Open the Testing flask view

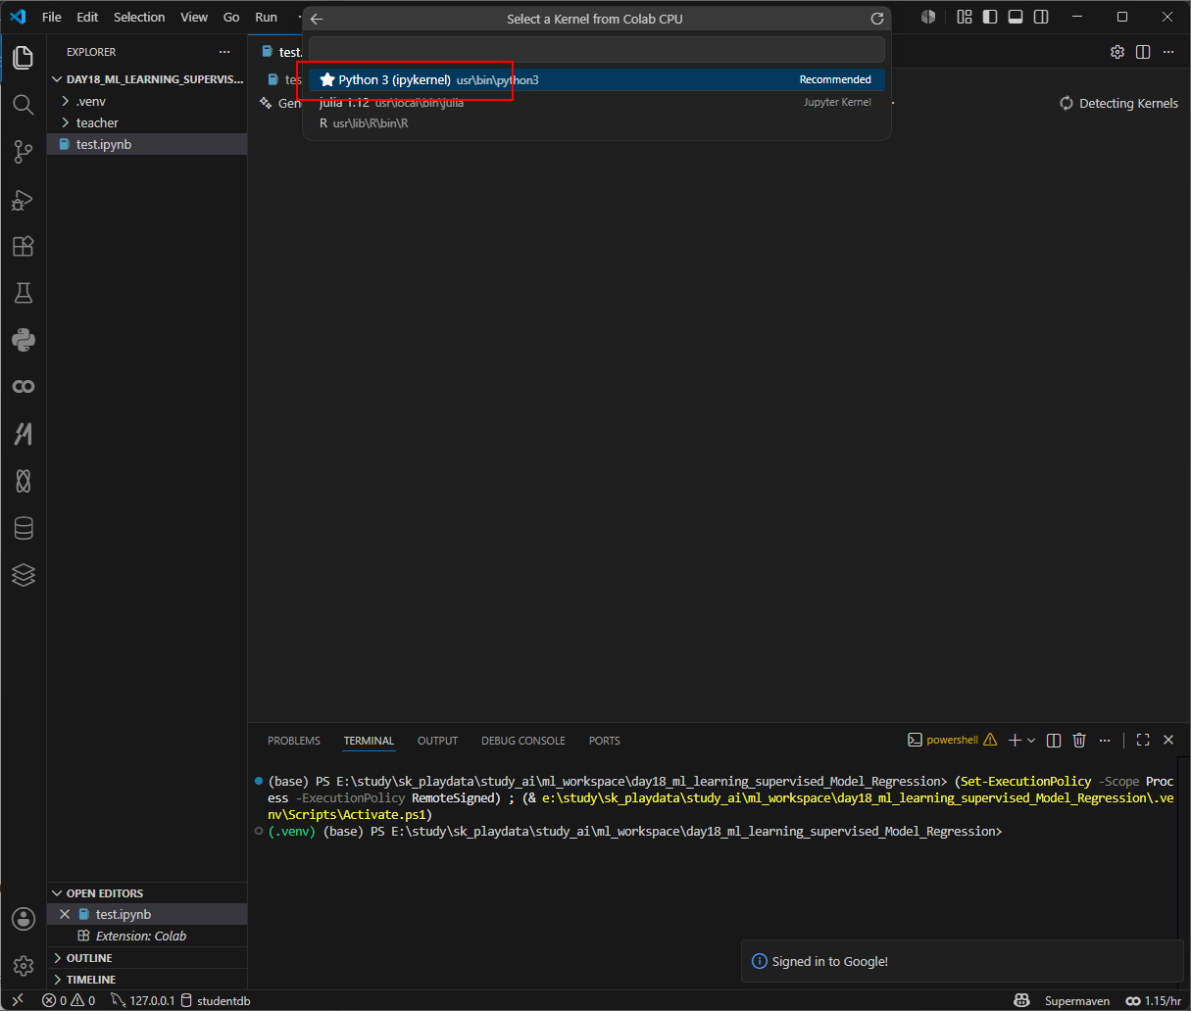[24, 293]
